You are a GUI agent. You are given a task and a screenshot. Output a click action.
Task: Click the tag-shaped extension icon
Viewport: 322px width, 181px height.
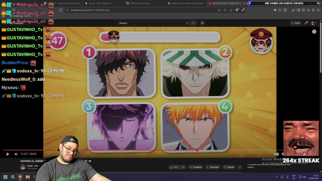[x=275, y=10]
